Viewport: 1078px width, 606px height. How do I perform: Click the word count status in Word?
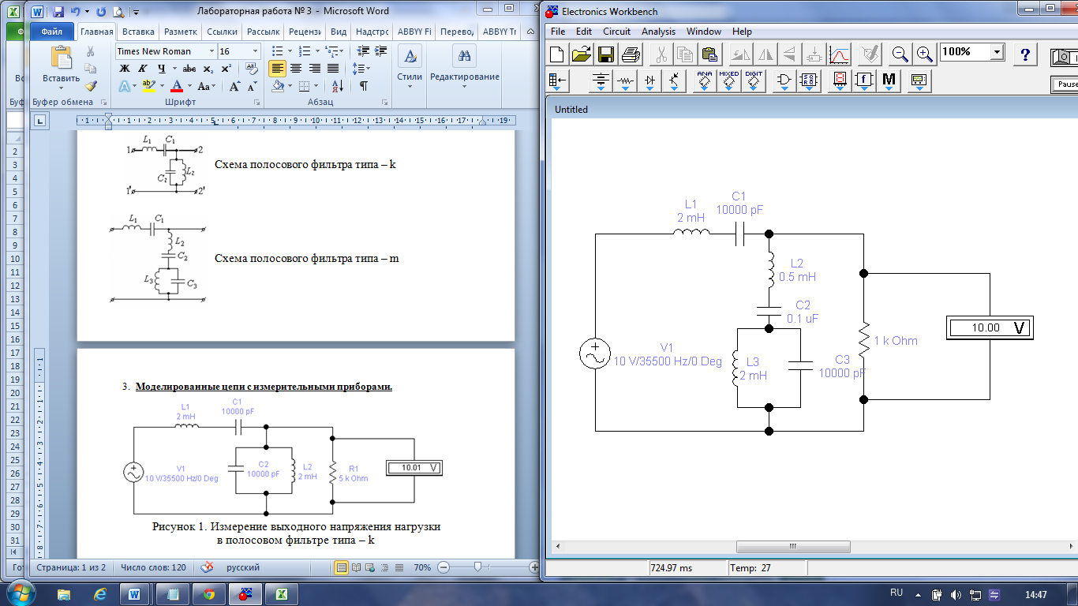[x=153, y=567]
